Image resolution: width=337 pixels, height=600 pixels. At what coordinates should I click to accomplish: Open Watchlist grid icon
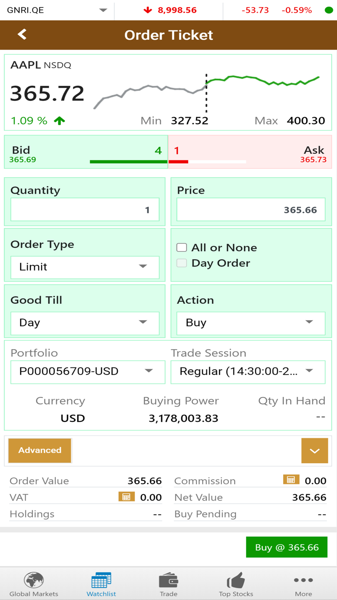tap(101, 581)
